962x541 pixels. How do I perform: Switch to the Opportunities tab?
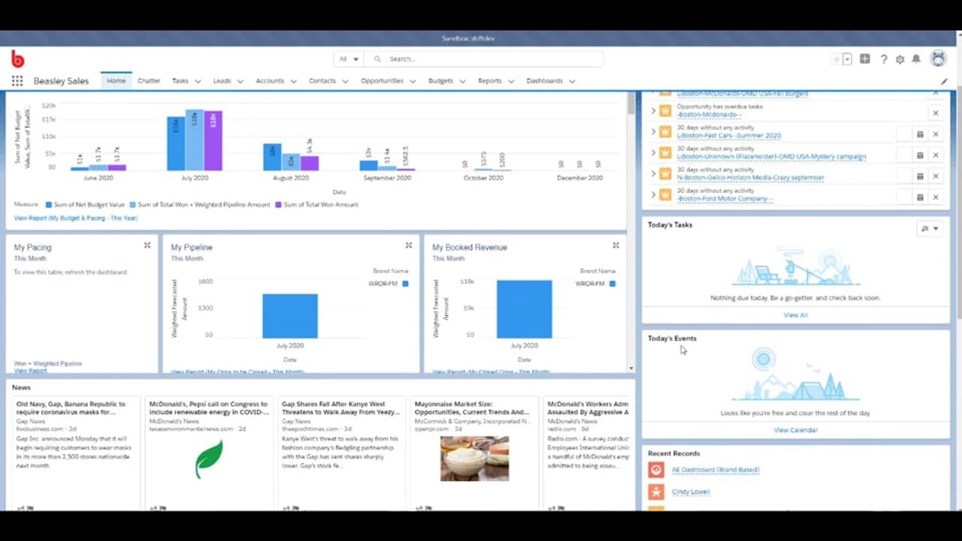pos(382,81)
